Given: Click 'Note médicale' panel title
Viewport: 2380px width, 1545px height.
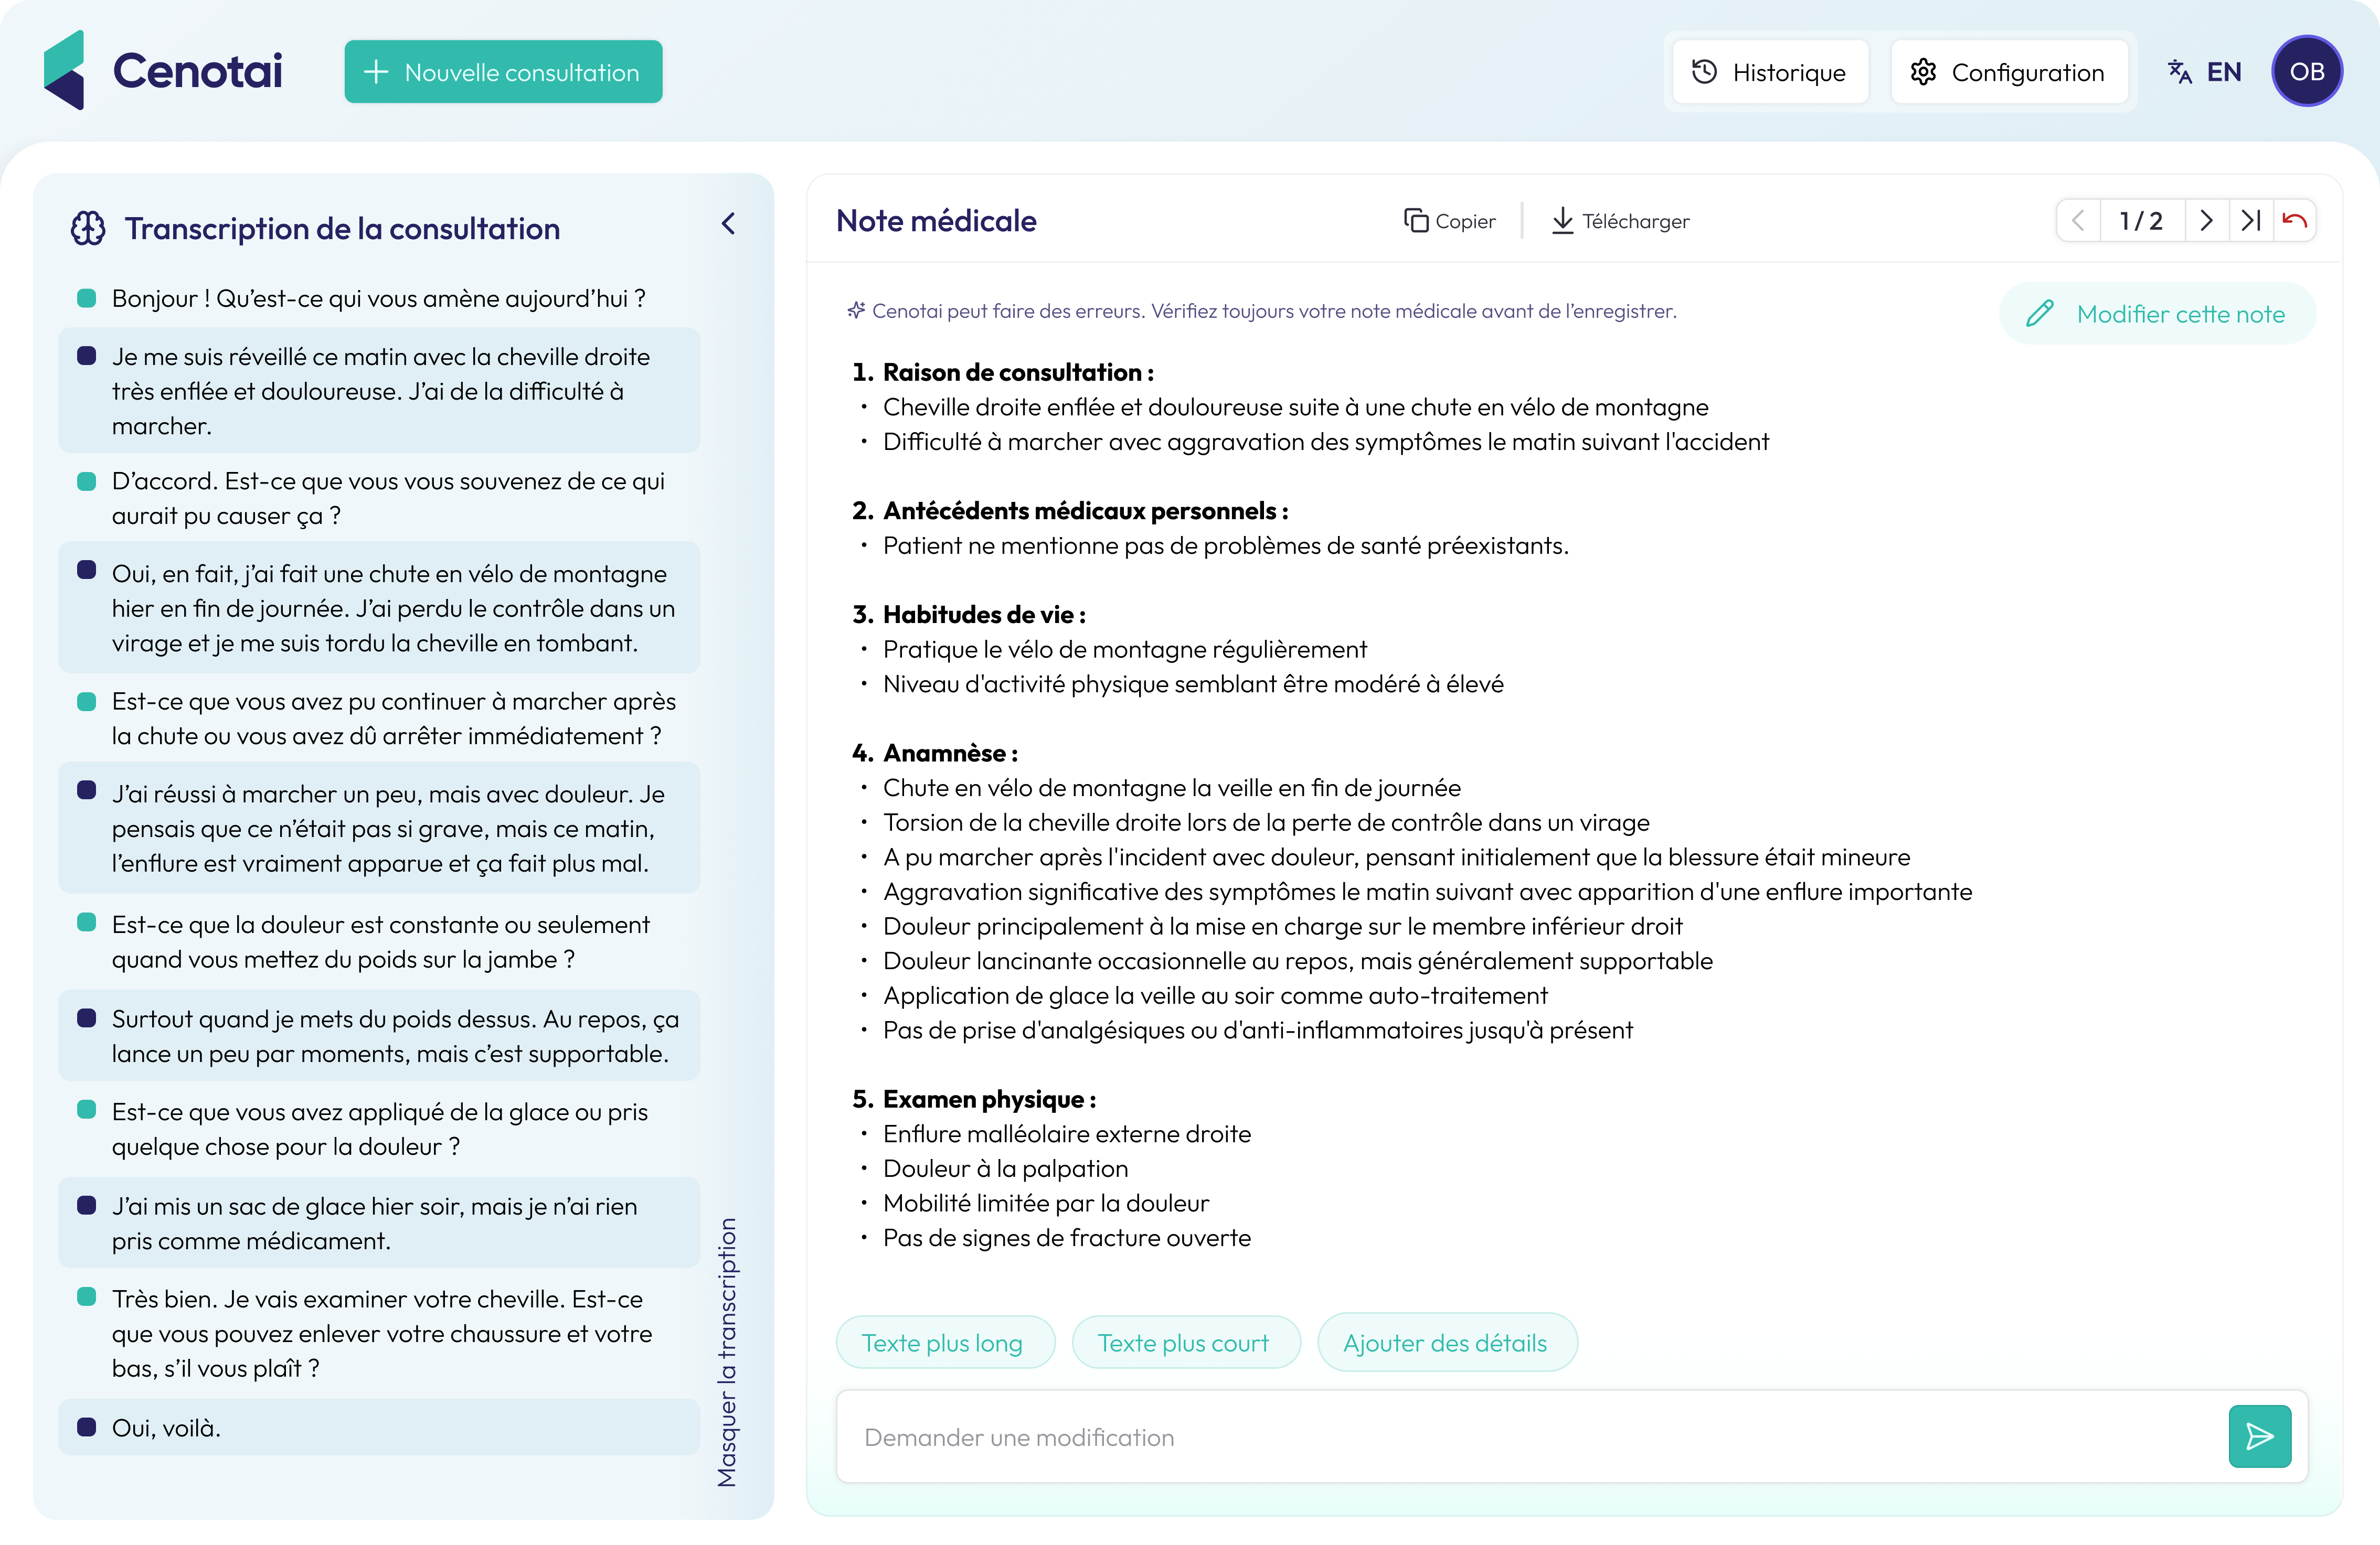Looking at the screenshot, I should (937, 221).
